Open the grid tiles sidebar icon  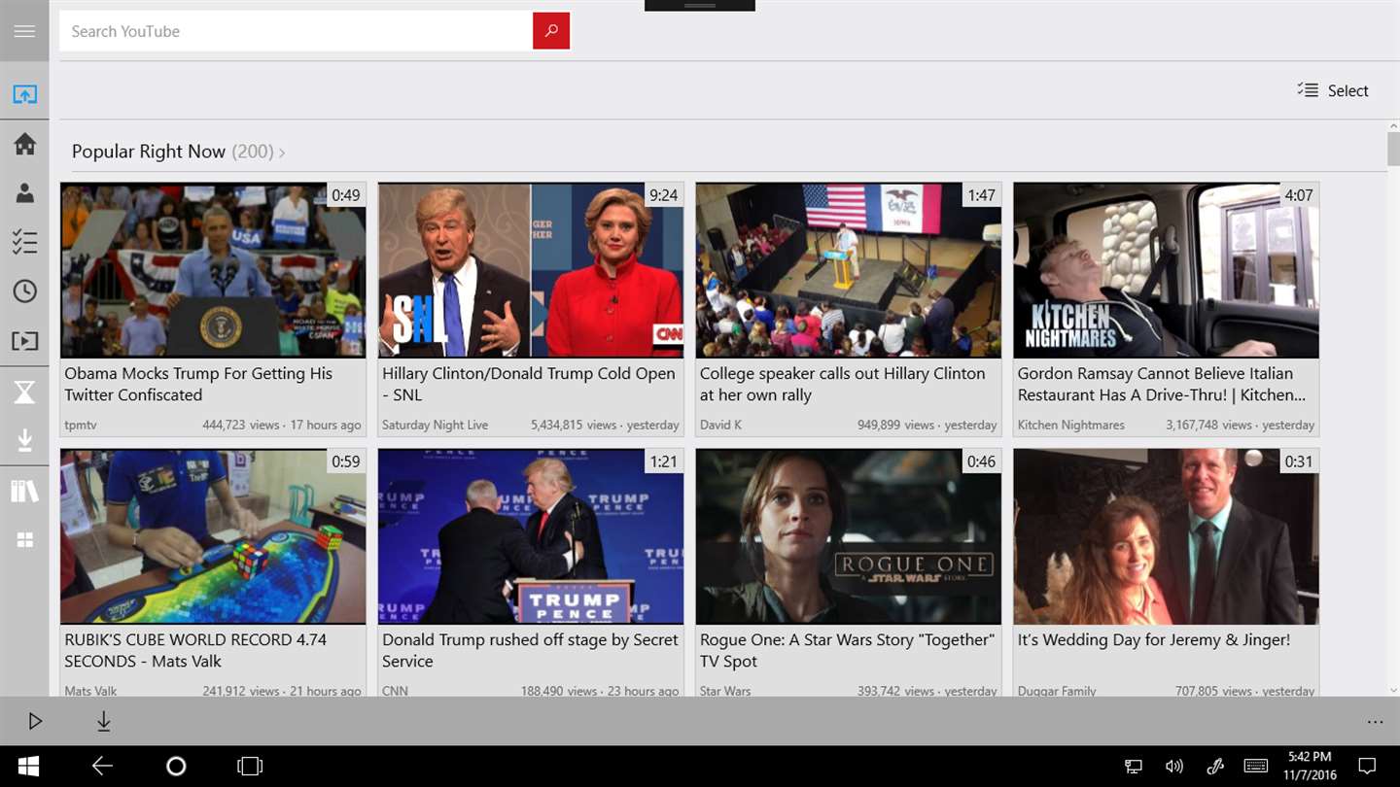(24, 540)
